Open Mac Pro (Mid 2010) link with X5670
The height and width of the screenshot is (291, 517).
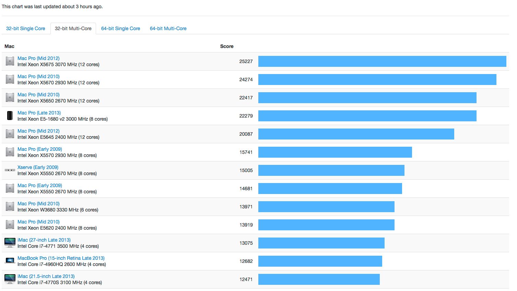[x=38, y=76]
